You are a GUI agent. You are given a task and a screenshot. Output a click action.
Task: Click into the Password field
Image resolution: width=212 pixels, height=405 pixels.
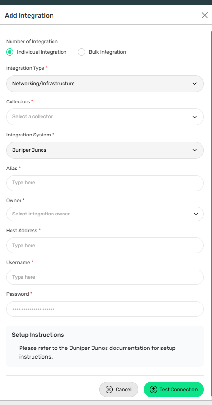pos(105,309)
